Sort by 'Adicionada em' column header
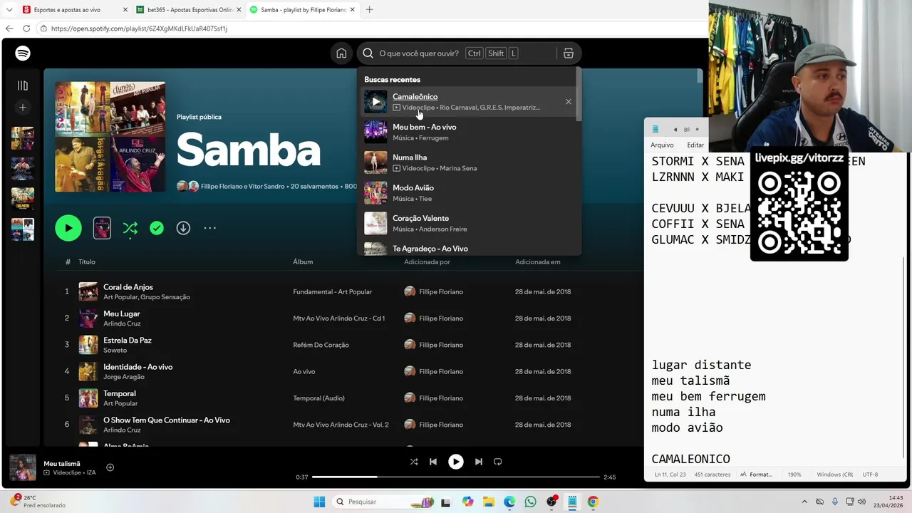The height and width of the screenshot is (513, 912). tap(537, 262)
